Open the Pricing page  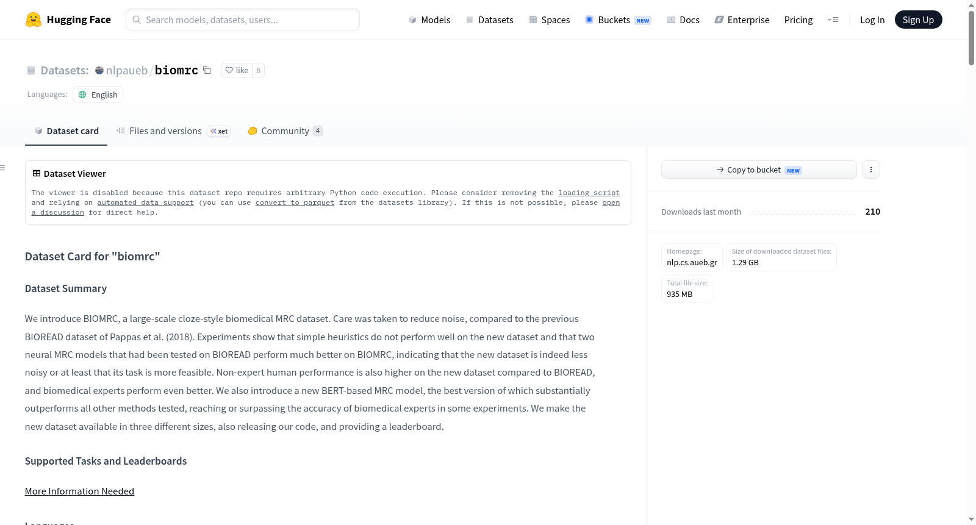[798, 20]
